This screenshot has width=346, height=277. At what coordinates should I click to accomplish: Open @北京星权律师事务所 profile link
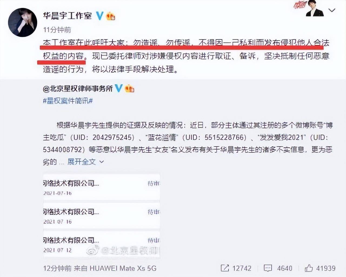pos(78,88)
